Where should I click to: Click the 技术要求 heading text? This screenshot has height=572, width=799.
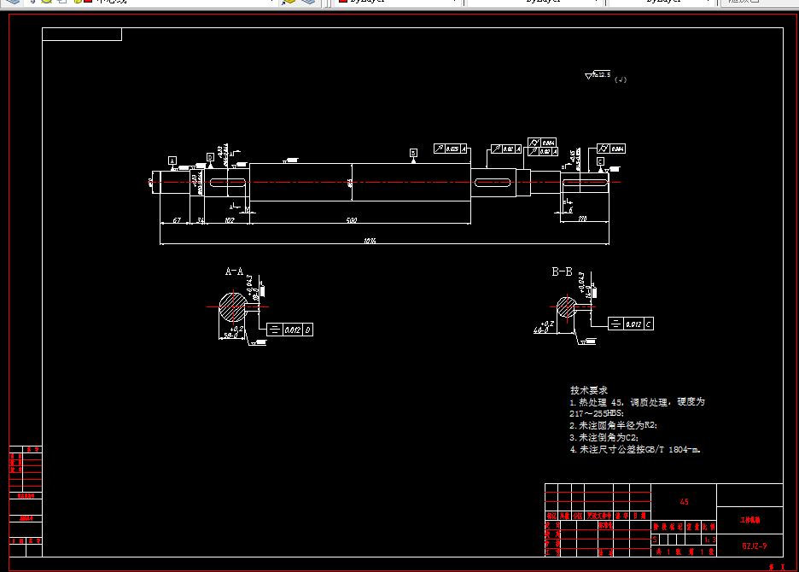pos(588,390)
